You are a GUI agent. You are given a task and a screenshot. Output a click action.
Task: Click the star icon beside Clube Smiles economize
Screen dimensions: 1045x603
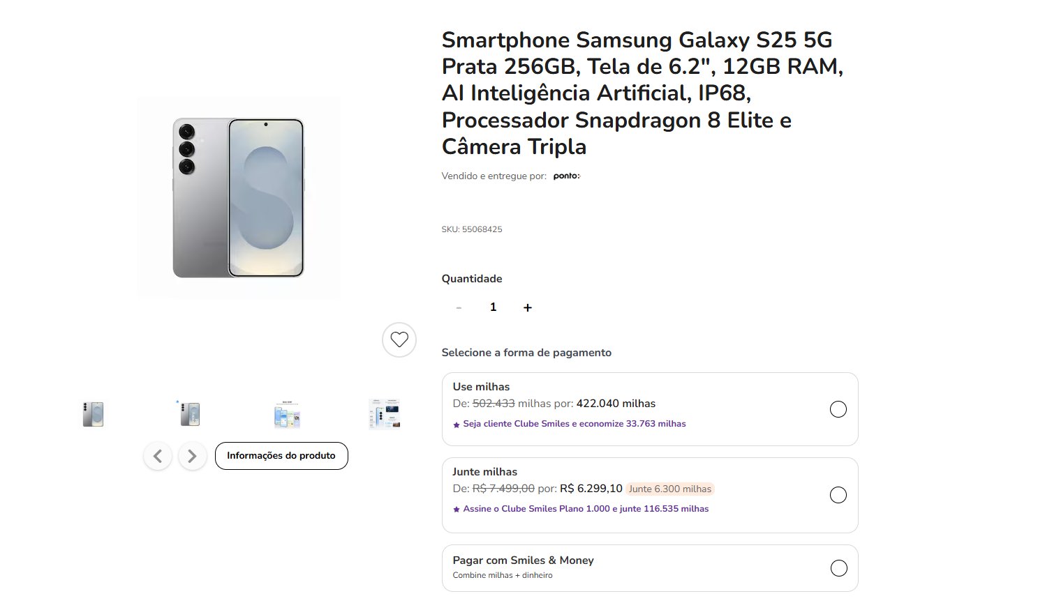point(457,425)
